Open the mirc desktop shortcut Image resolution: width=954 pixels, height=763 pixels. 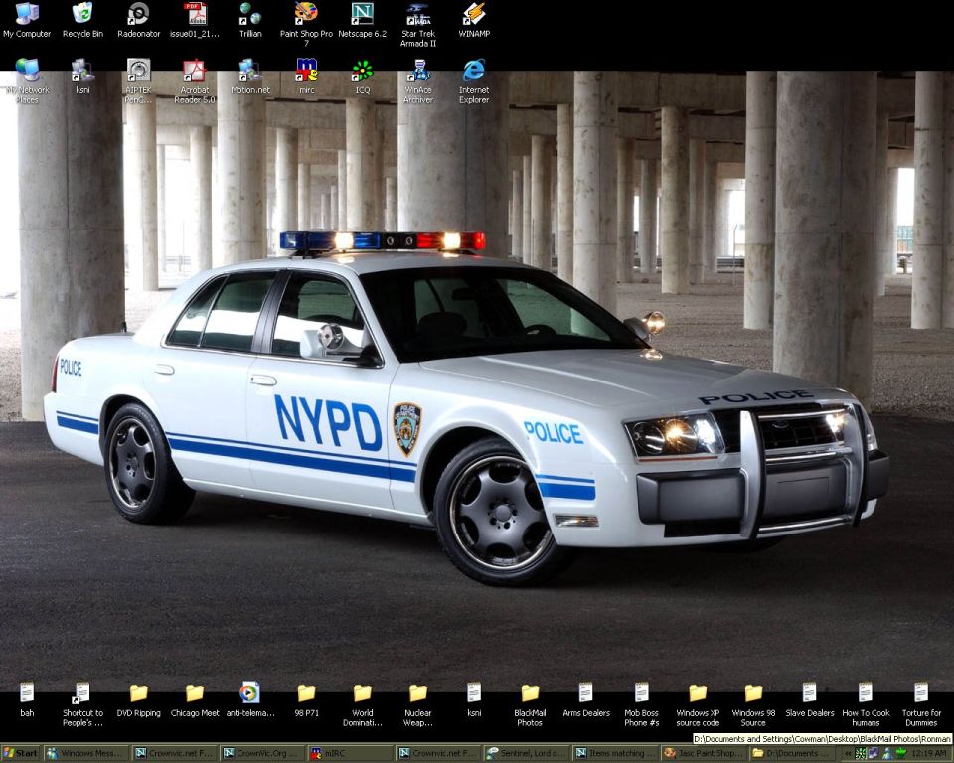(x=307, y=76)
